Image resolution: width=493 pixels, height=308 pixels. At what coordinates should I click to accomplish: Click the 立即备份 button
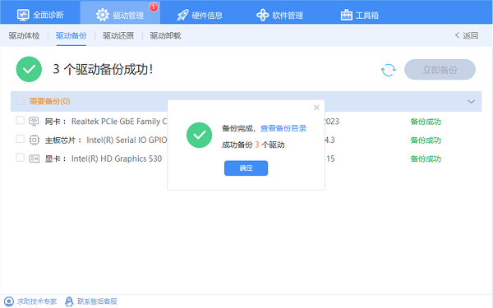coord(440,70)
